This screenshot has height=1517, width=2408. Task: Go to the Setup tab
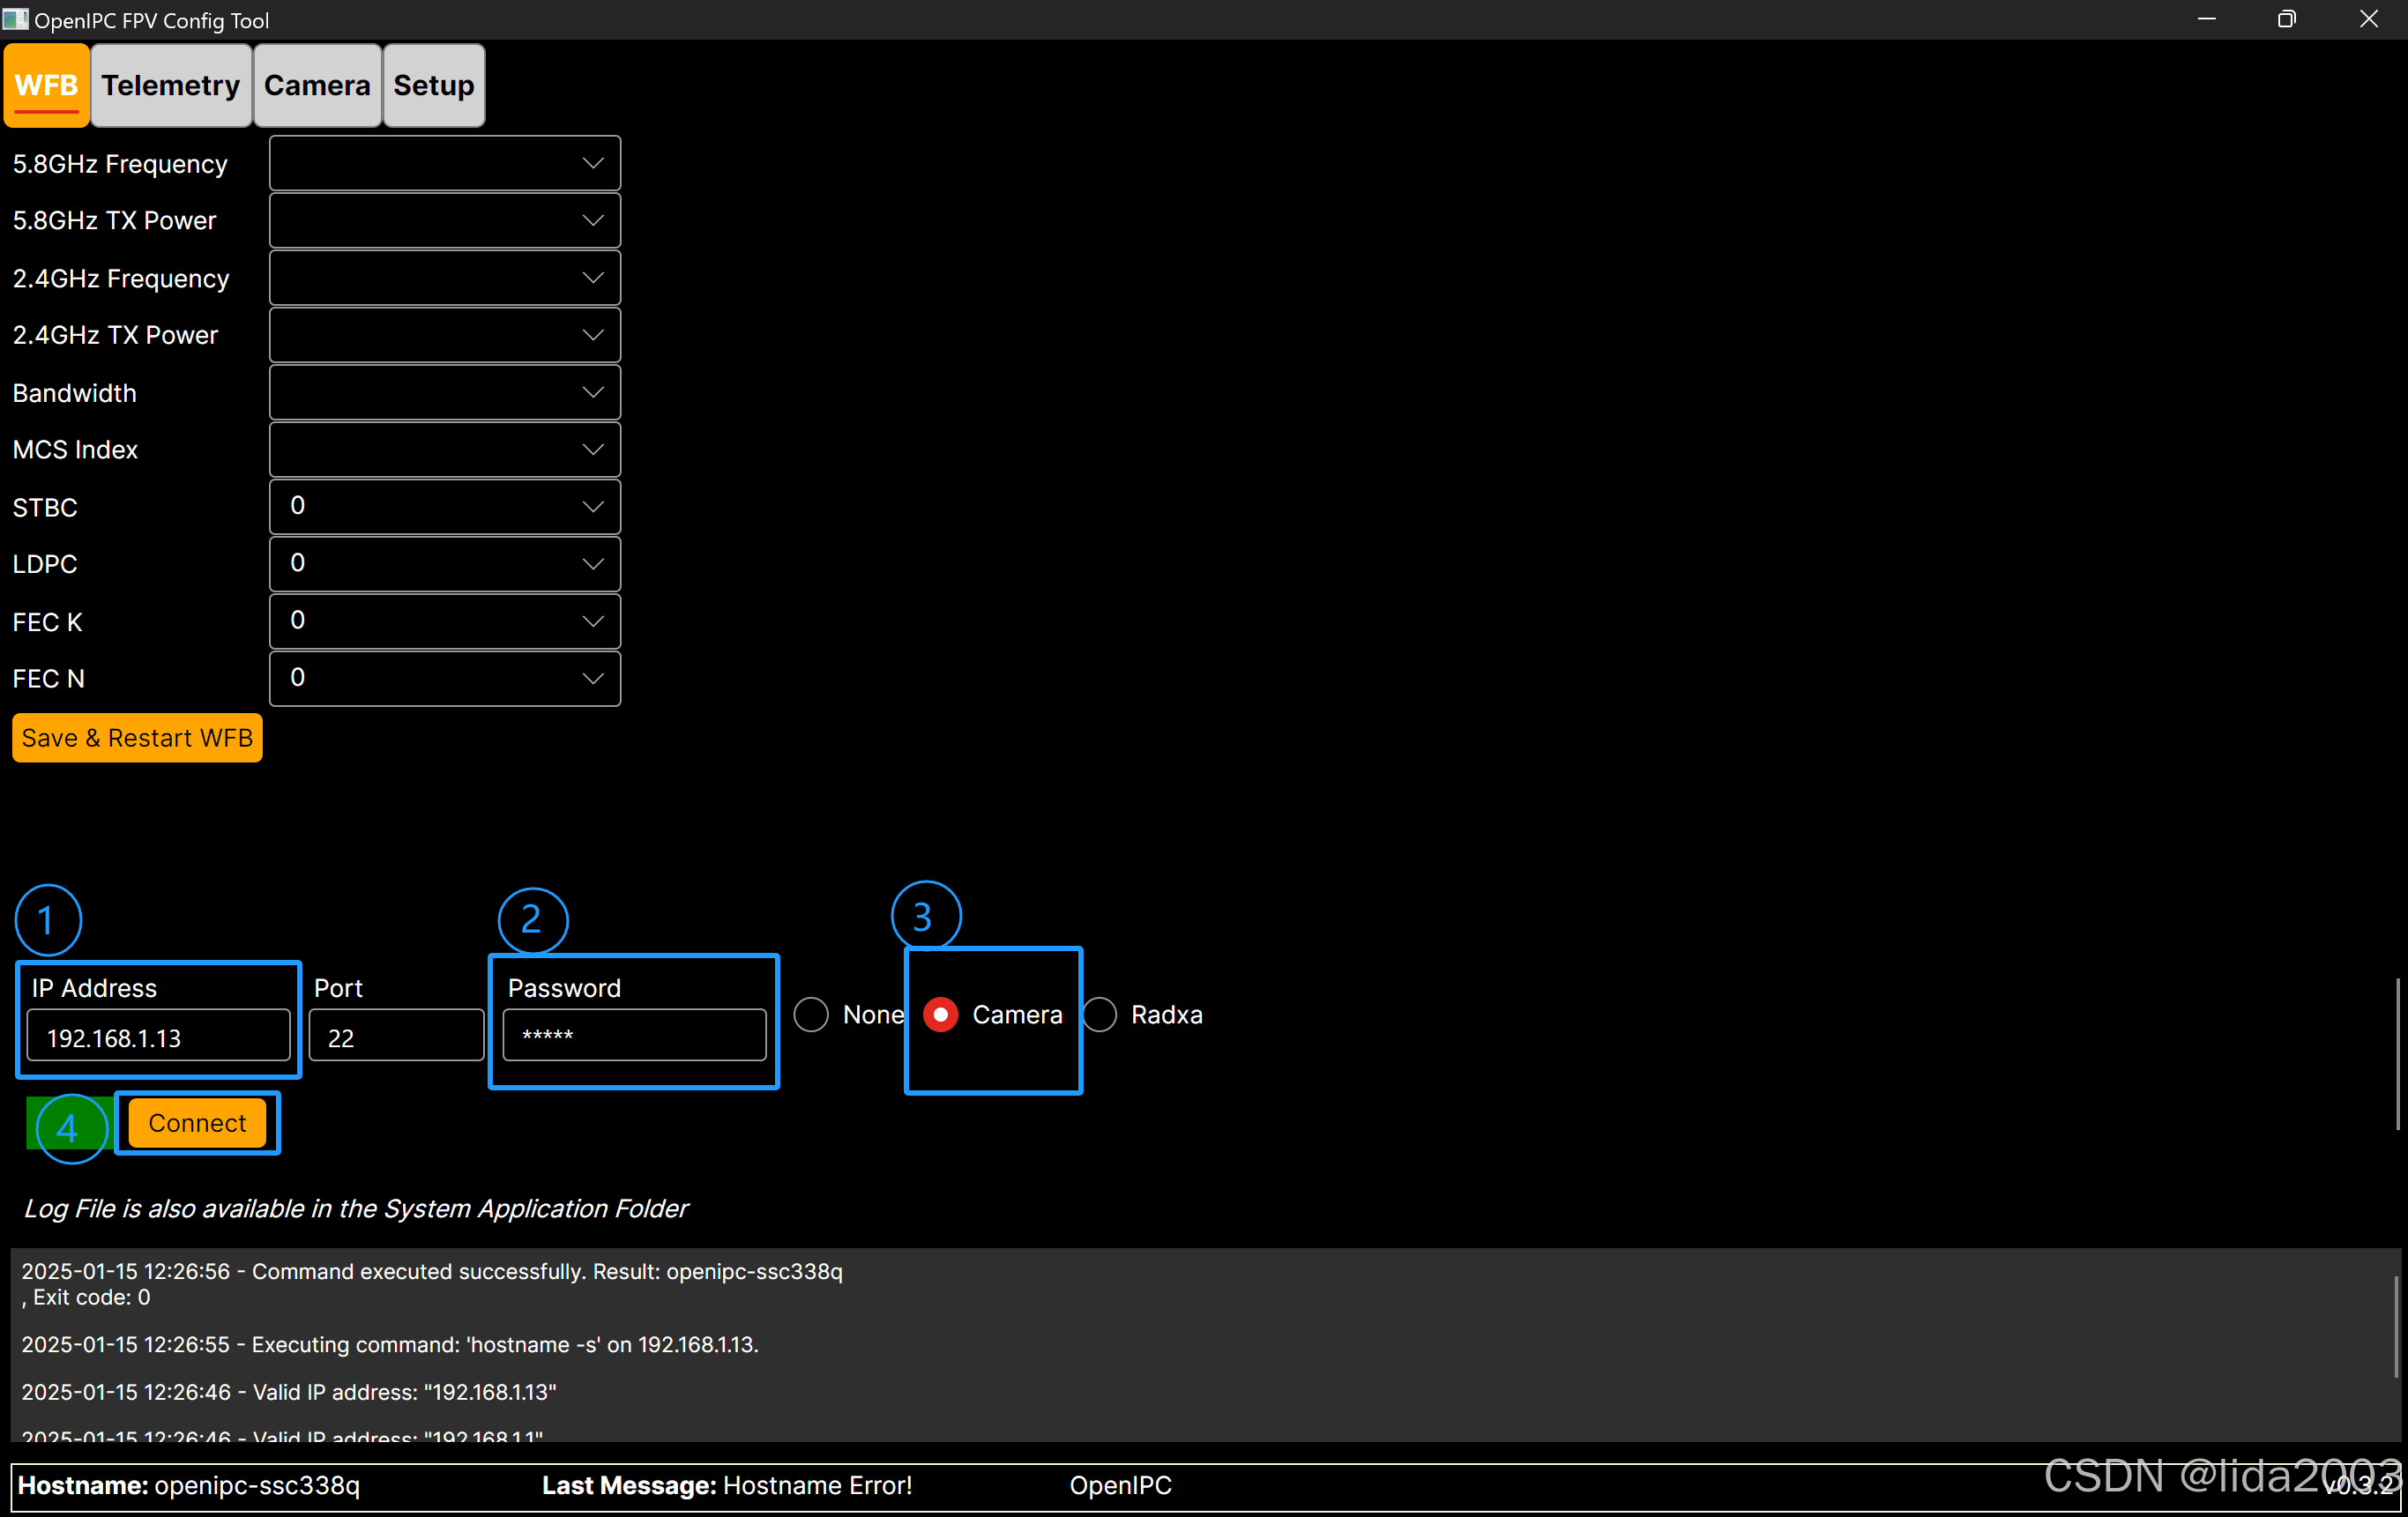[434, 86]
